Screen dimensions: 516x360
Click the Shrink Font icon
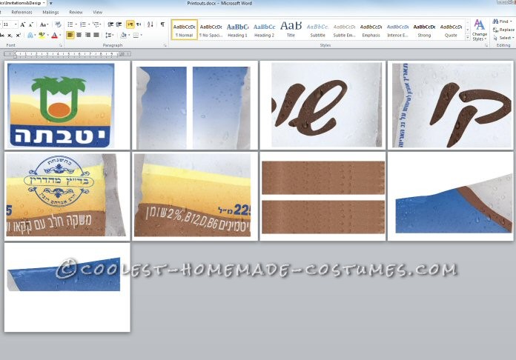(x=30, y=24)
